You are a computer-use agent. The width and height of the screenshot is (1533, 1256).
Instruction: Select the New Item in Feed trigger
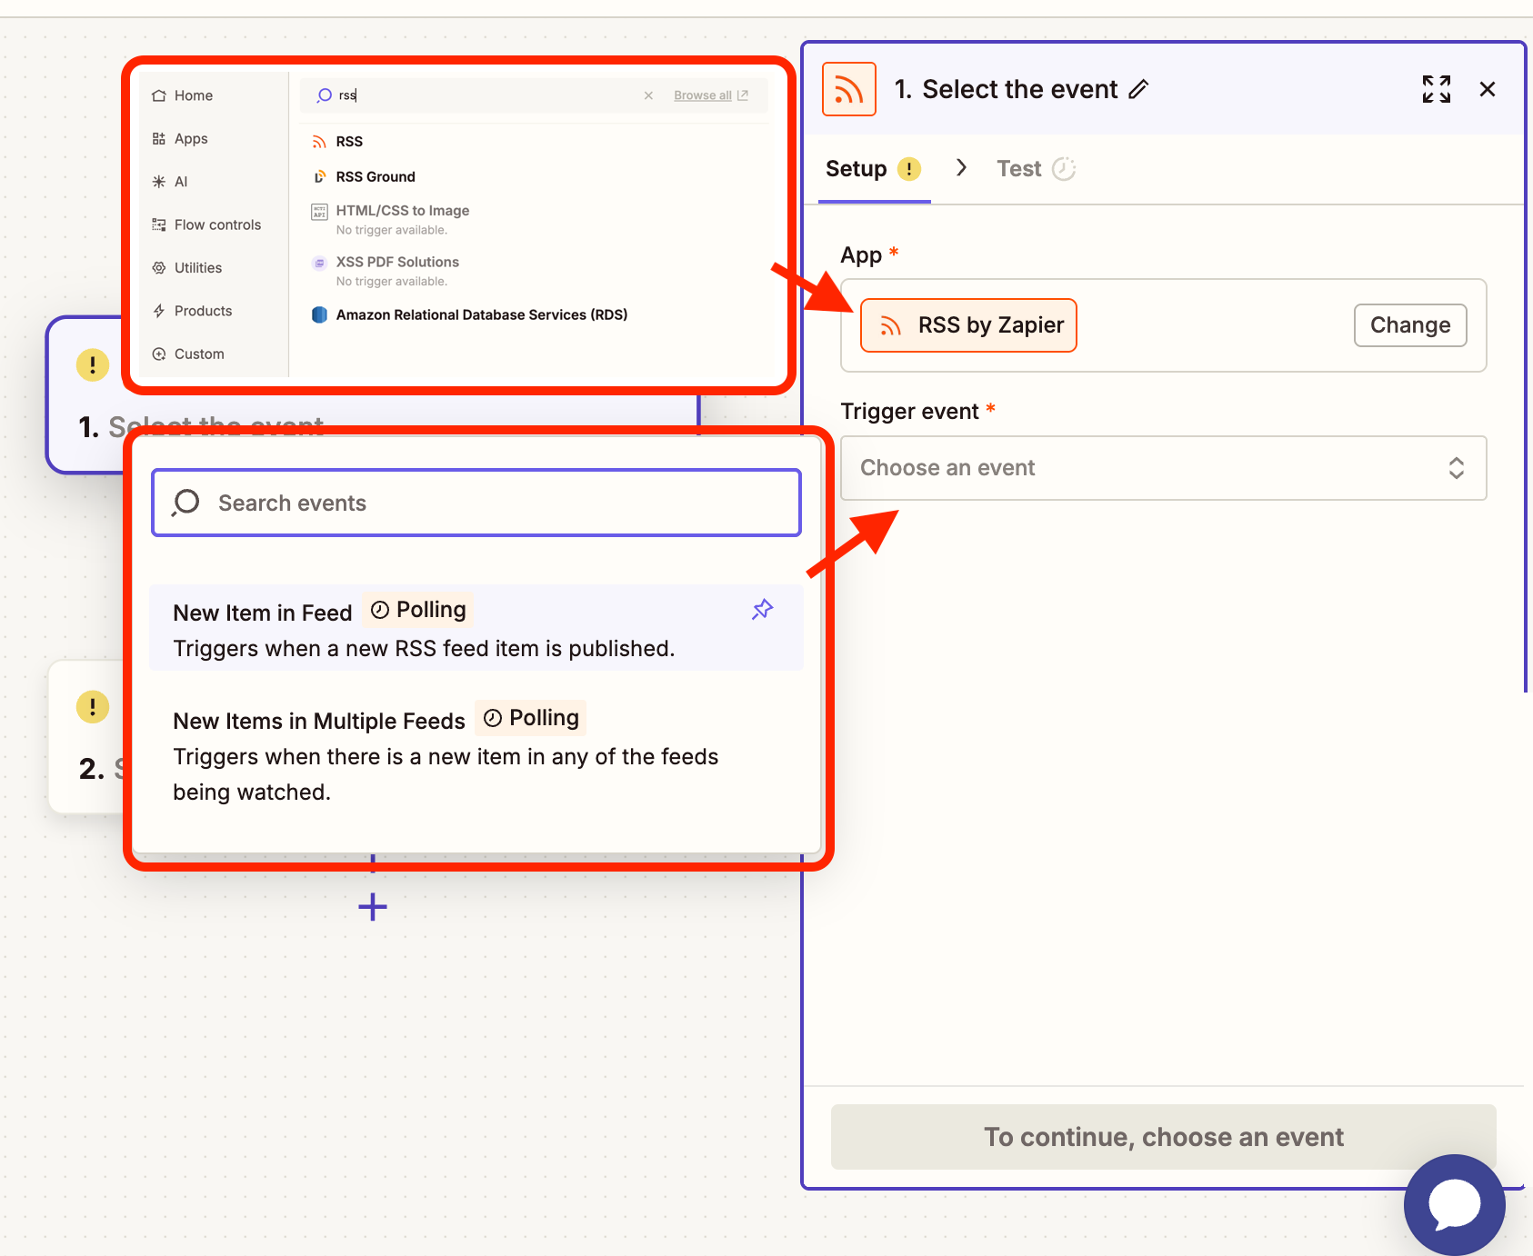[476, 628]
